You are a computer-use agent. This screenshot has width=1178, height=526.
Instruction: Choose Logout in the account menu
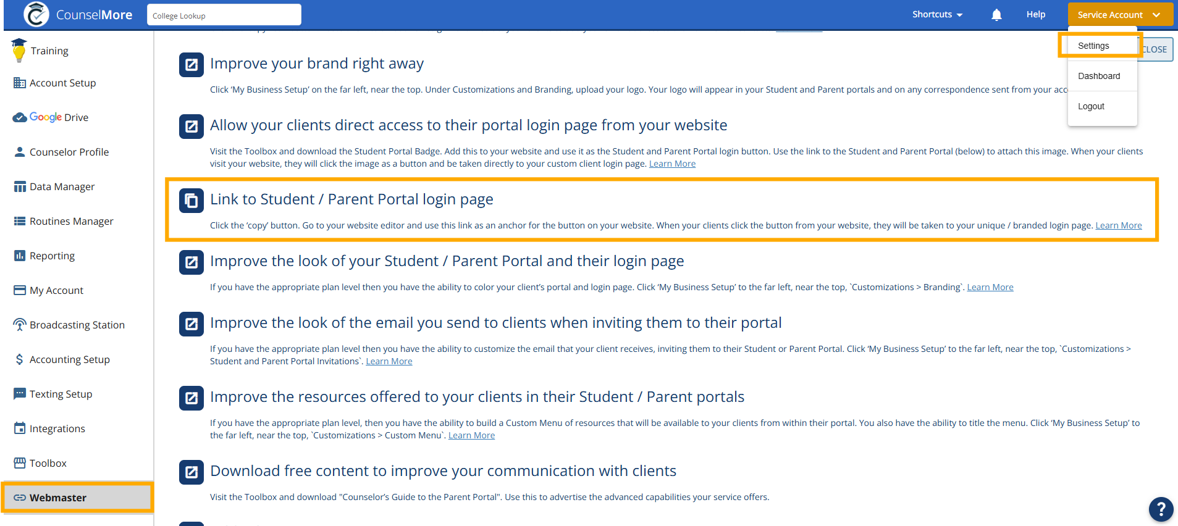[1091, 106]
